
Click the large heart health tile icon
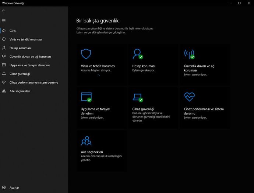[189, 97]
